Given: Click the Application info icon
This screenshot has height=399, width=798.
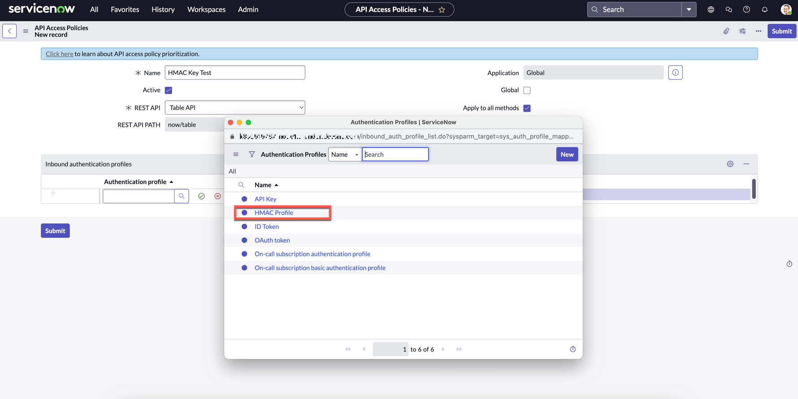Looking at the screenshot, I should pyautogui.click(x=675, y=73).
